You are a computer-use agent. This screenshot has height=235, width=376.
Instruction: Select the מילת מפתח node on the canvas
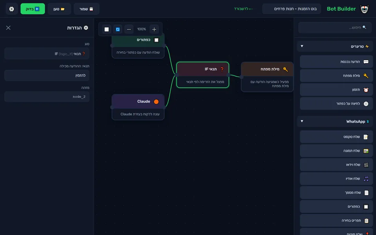tap(268, 77)
